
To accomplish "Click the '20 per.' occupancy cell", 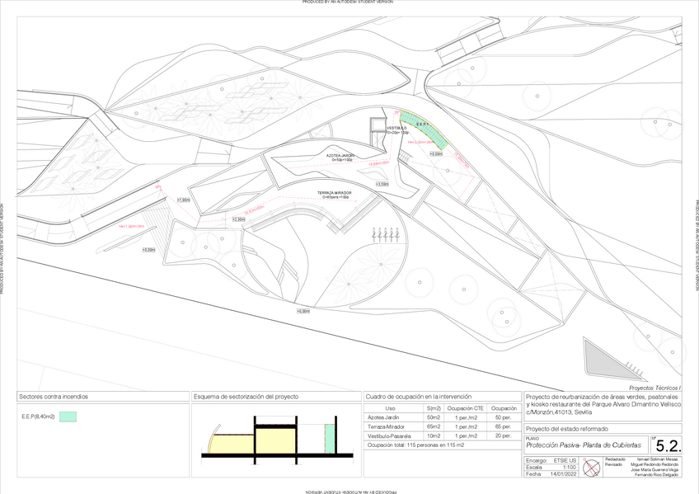I will (x=504, y=436).
